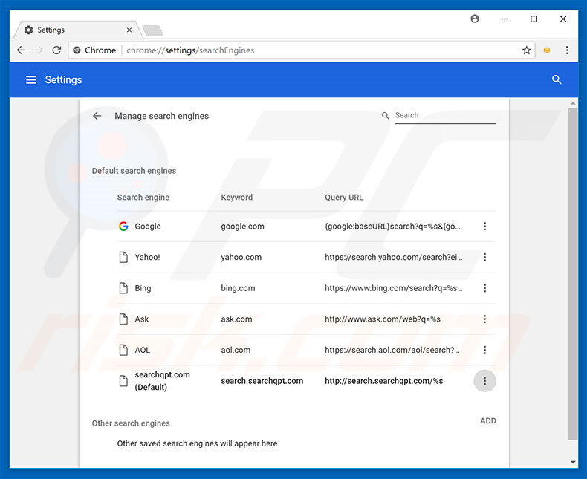This screenshot has width=587, height=479.
Task: Click the ask.com keyword
Action: [236, 319]
